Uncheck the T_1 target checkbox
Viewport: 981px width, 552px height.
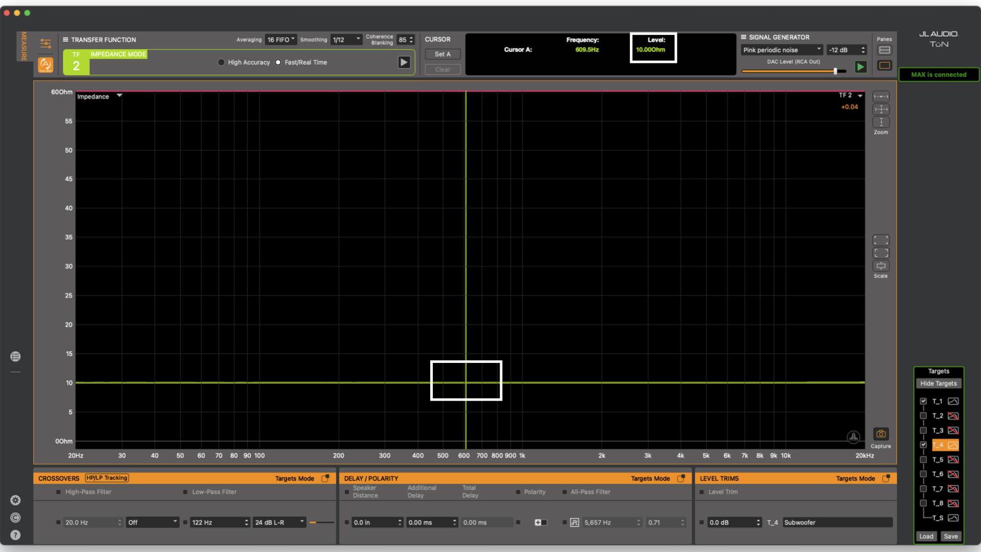923,401
